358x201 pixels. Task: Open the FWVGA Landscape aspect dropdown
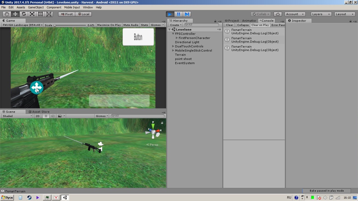pyautogui.click(x=22, y=25)
